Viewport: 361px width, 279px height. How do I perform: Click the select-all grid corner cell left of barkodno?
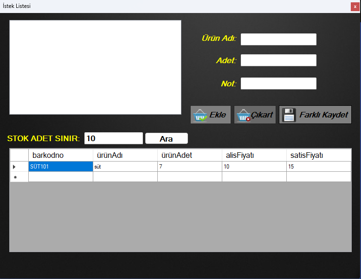coord(19,155)
